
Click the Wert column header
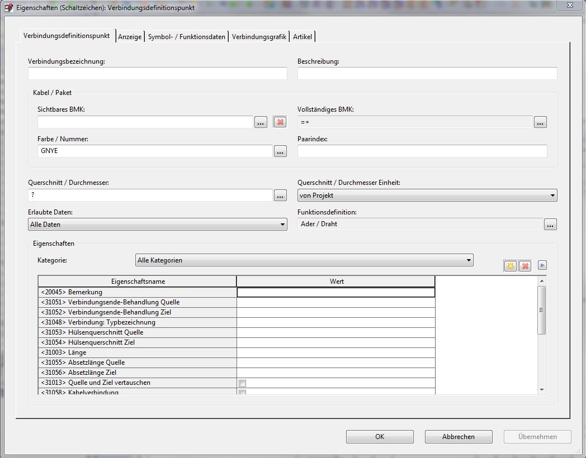[336, 282]
